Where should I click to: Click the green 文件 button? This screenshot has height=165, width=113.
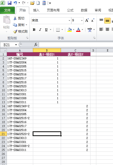tap(7, 10)
